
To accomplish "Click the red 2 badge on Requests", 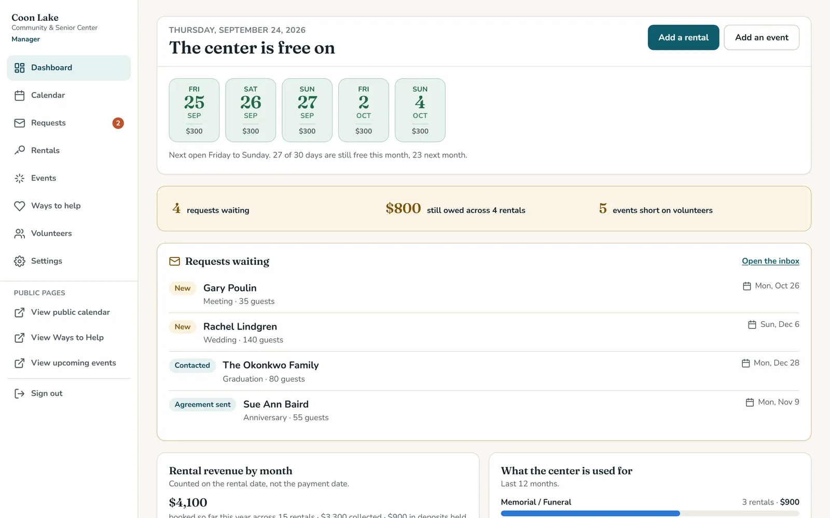I will tap(118, 123).
